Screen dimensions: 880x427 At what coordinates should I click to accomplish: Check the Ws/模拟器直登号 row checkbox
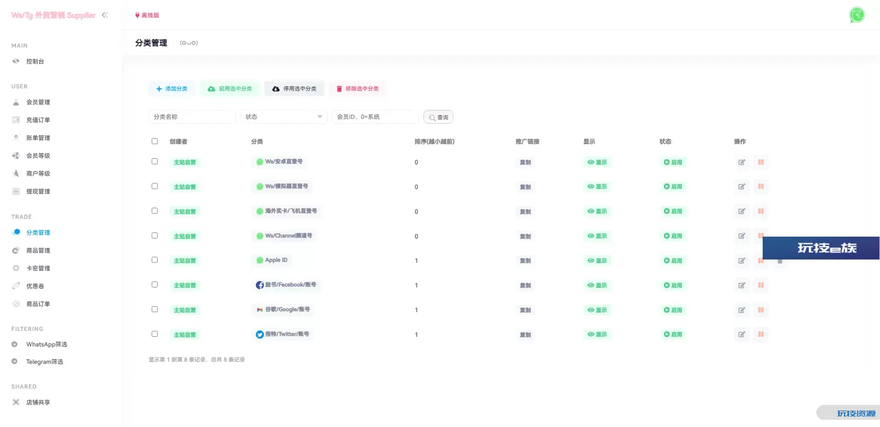pyautogui.click(x=154, y=186)
